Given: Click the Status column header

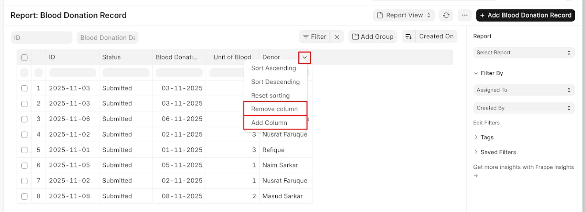Looking at the screenshot, I should click(126, 57).
